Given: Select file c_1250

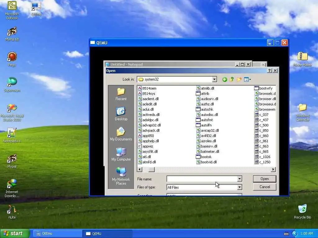Looking at the screenshot, I should coord(262,162).
